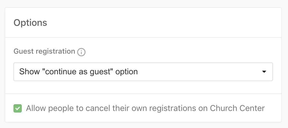
Task: Click the Options panel header area
Action: coord(143,23)
